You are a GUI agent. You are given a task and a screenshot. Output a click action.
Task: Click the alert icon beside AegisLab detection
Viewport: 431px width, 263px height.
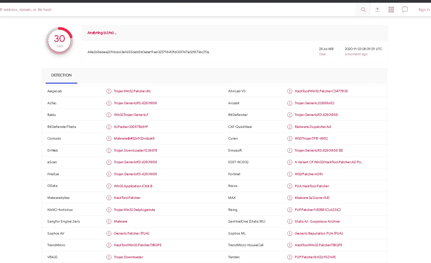pyautogui.click(x=109, y=91)
